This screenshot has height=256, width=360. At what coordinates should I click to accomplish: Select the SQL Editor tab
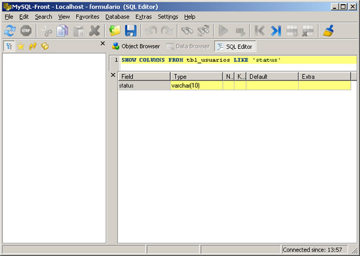(235, 47)
